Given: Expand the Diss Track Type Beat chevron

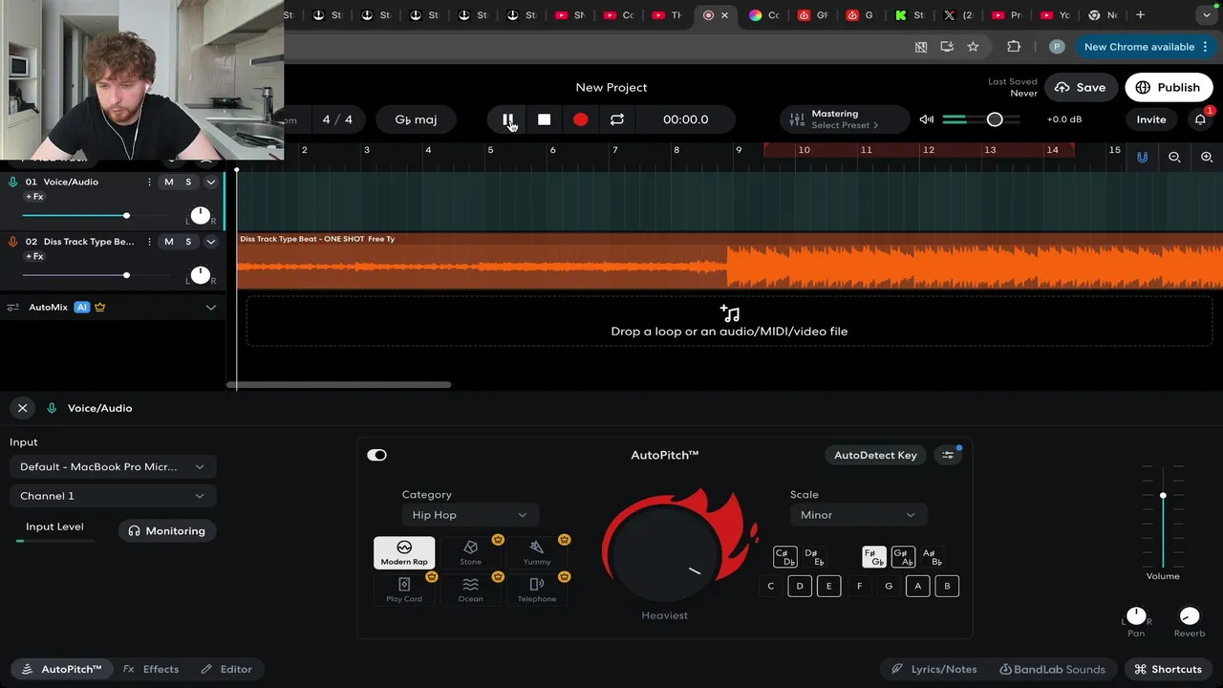Looking at the screenshot, I should click(x=211, y=242).
